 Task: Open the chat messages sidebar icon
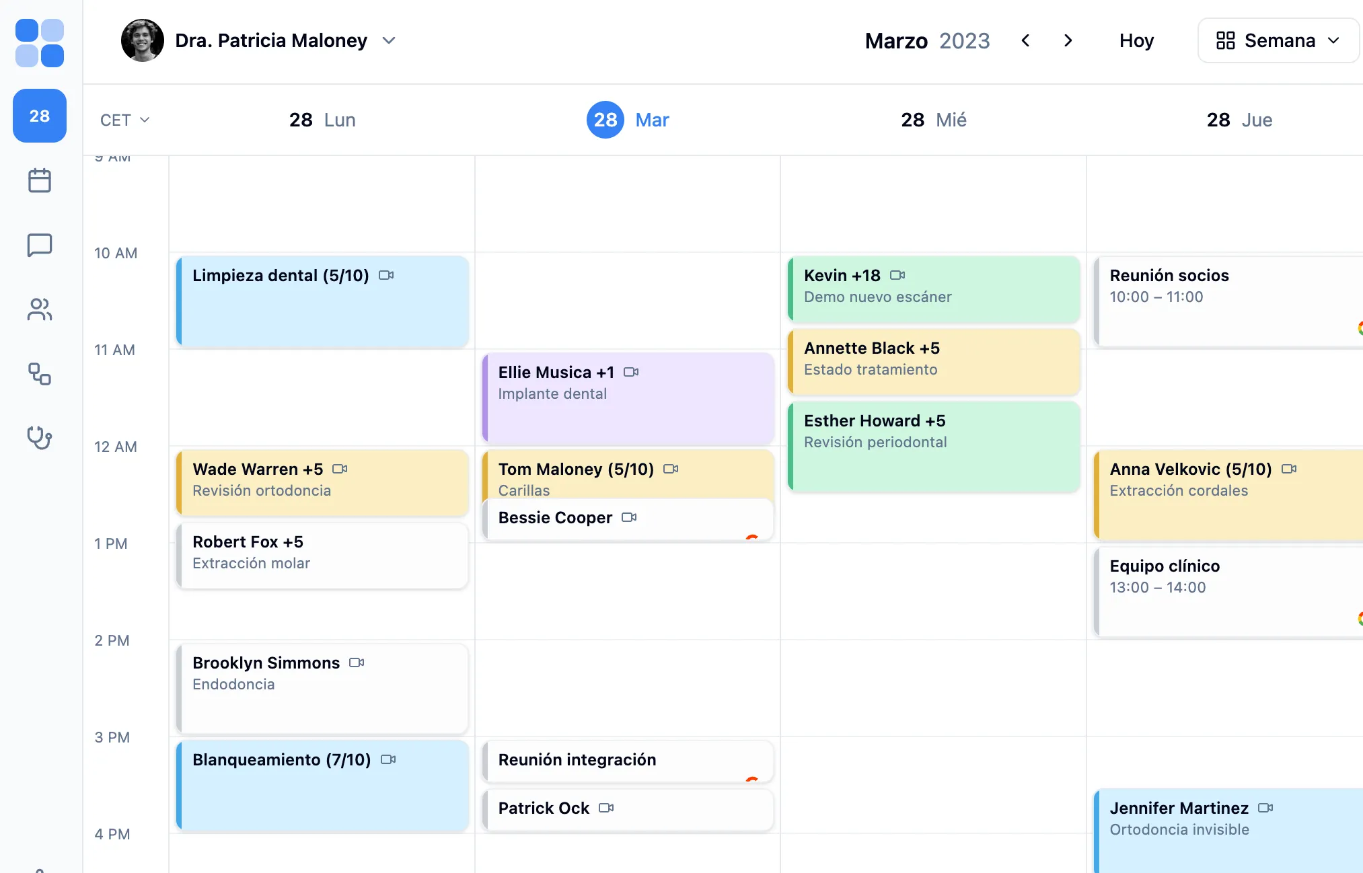(x=40, y=245)
